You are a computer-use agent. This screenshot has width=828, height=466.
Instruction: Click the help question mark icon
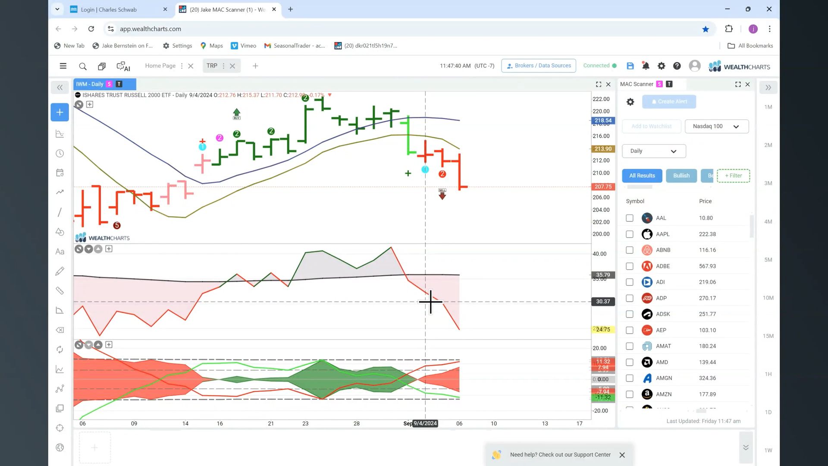(x=677, y=66)
